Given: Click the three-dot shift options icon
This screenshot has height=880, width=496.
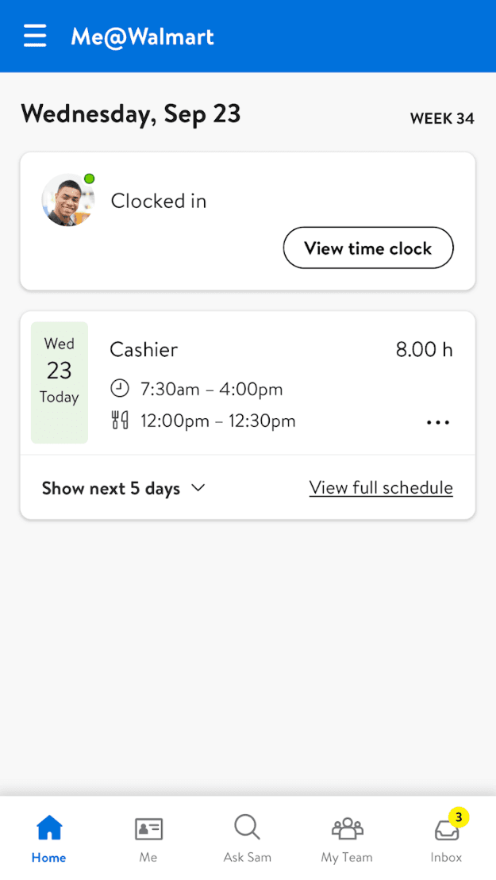Looking at the screenshot, I should coord(438,423).
